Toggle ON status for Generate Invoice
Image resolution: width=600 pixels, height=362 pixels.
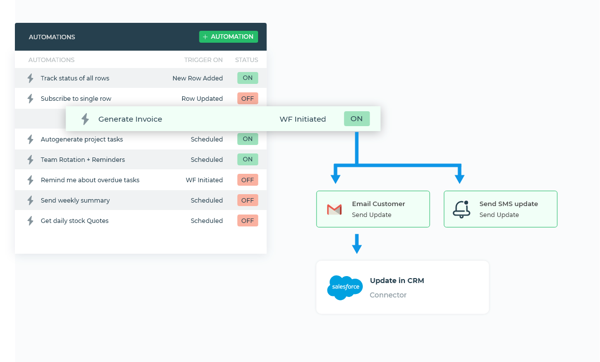pyautogui.click(x=357, y=119)
